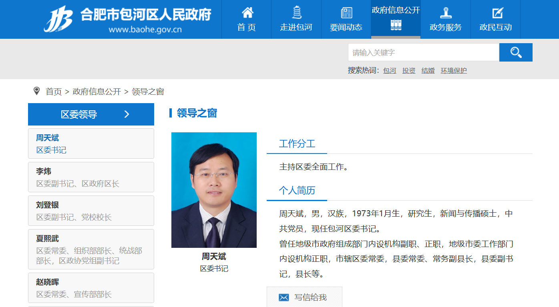This screenshot has height=307, width=559.
Task: Click the 环境保护 hot search link
Action: click(x=454, y=71)
